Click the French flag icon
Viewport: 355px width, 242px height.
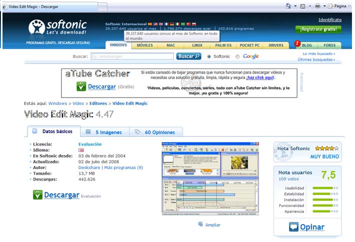click(166, 24)
